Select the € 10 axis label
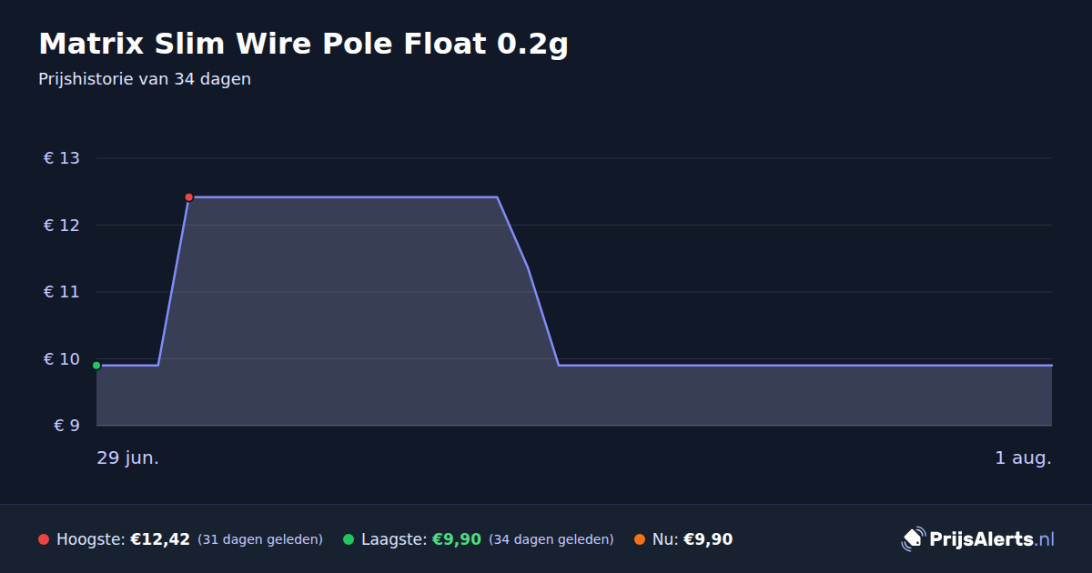 (x=62, y=359)
